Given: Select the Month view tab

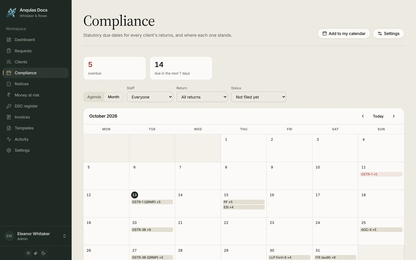Looking at the screenshot, I should (114, 97).
